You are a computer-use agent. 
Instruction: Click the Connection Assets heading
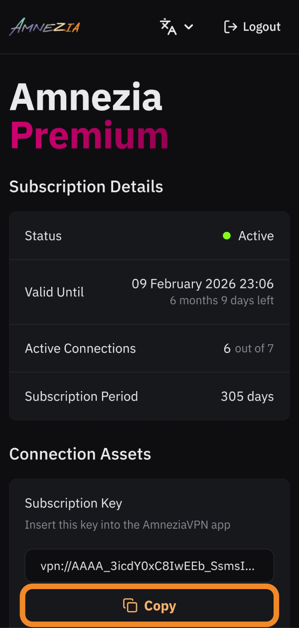pyautogui.click(x=80, y=454)
